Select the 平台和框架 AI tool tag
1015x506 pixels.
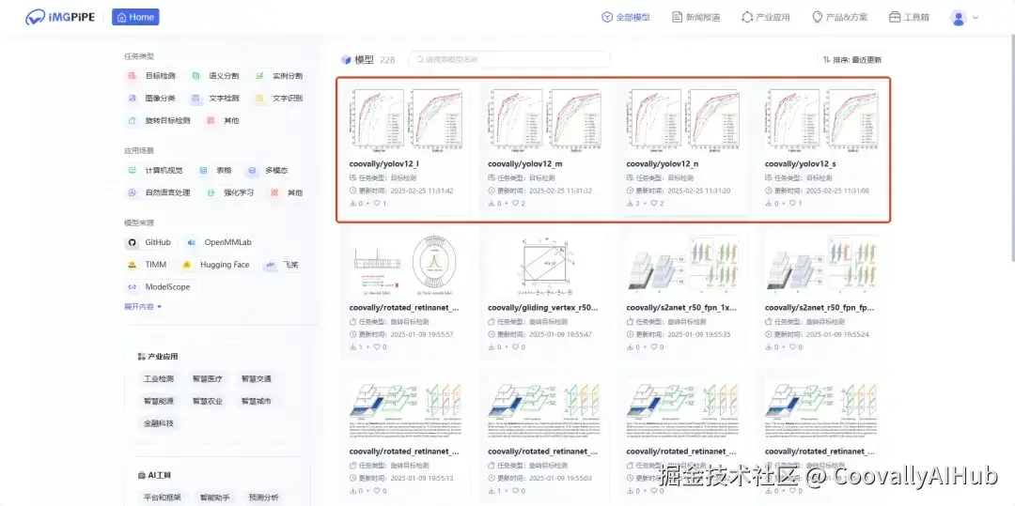[x=163, y=498]
